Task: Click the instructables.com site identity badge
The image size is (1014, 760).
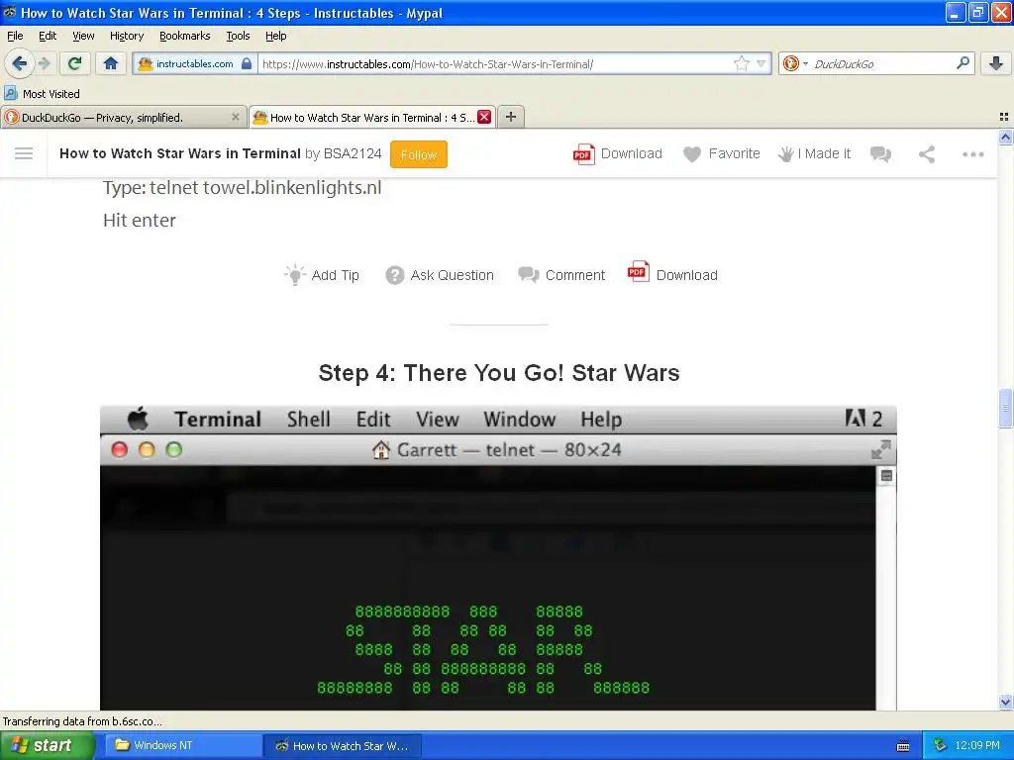Action: point(195,63)
